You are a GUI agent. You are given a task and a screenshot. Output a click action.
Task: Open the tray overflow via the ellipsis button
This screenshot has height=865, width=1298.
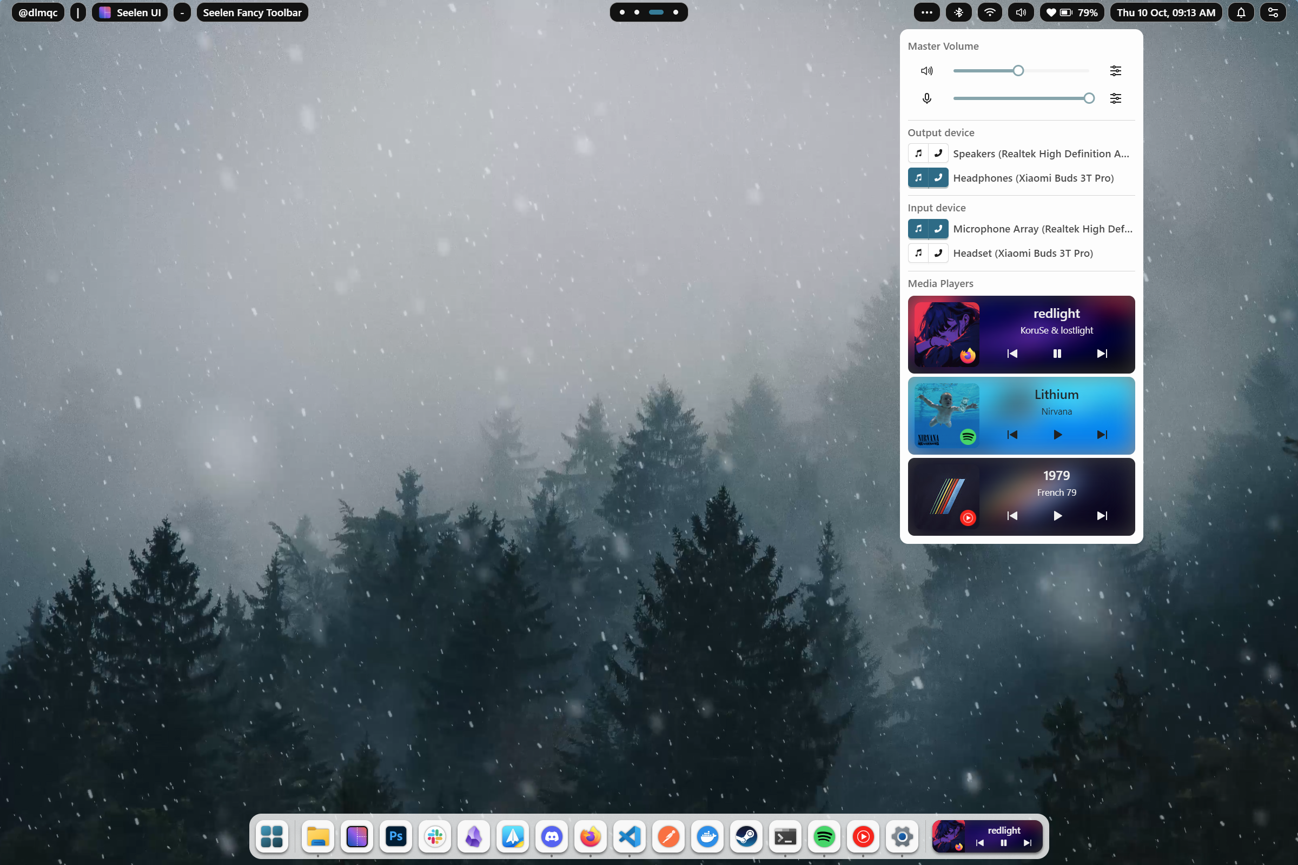tap(926, 12)
